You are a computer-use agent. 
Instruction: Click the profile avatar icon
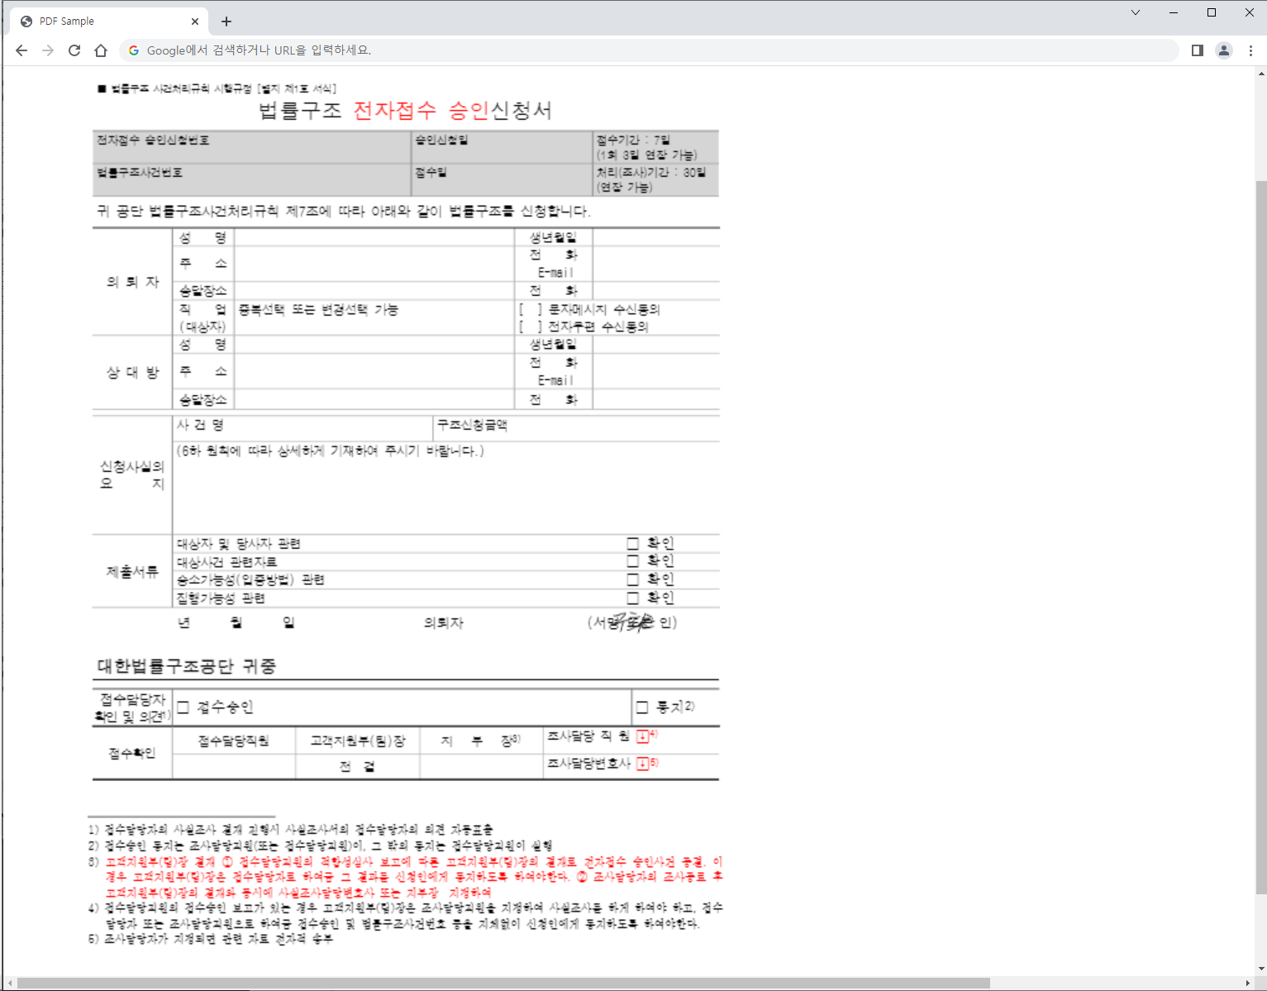tap(1223, 50)
